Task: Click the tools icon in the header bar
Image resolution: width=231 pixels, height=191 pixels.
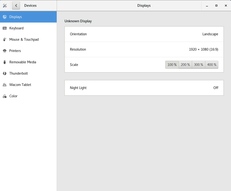Action: [5, 5]
